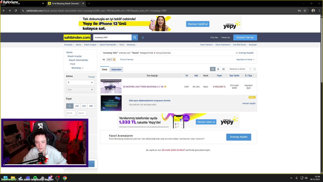Open a new browser tab

point(89,4)
